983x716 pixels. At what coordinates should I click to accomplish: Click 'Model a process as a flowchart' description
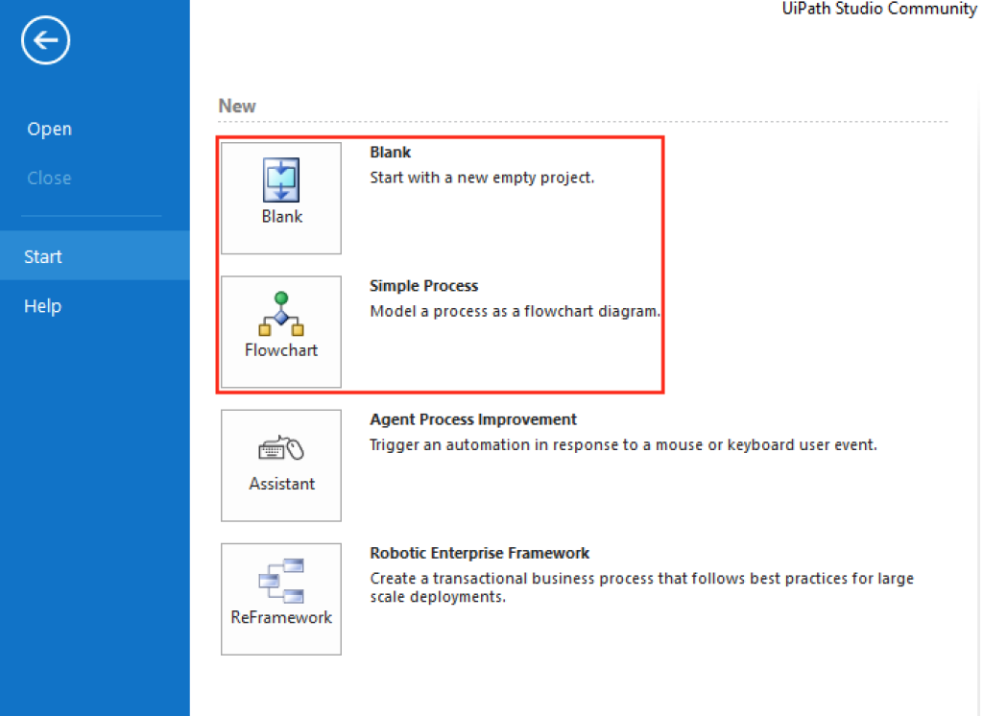[x=515, y=311]
